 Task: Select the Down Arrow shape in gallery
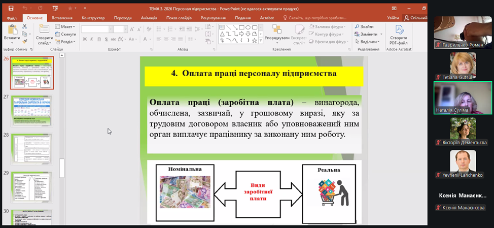click(x=248, y=34)
